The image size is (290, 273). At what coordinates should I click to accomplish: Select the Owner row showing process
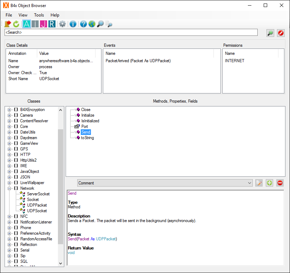tap(51, 67)
